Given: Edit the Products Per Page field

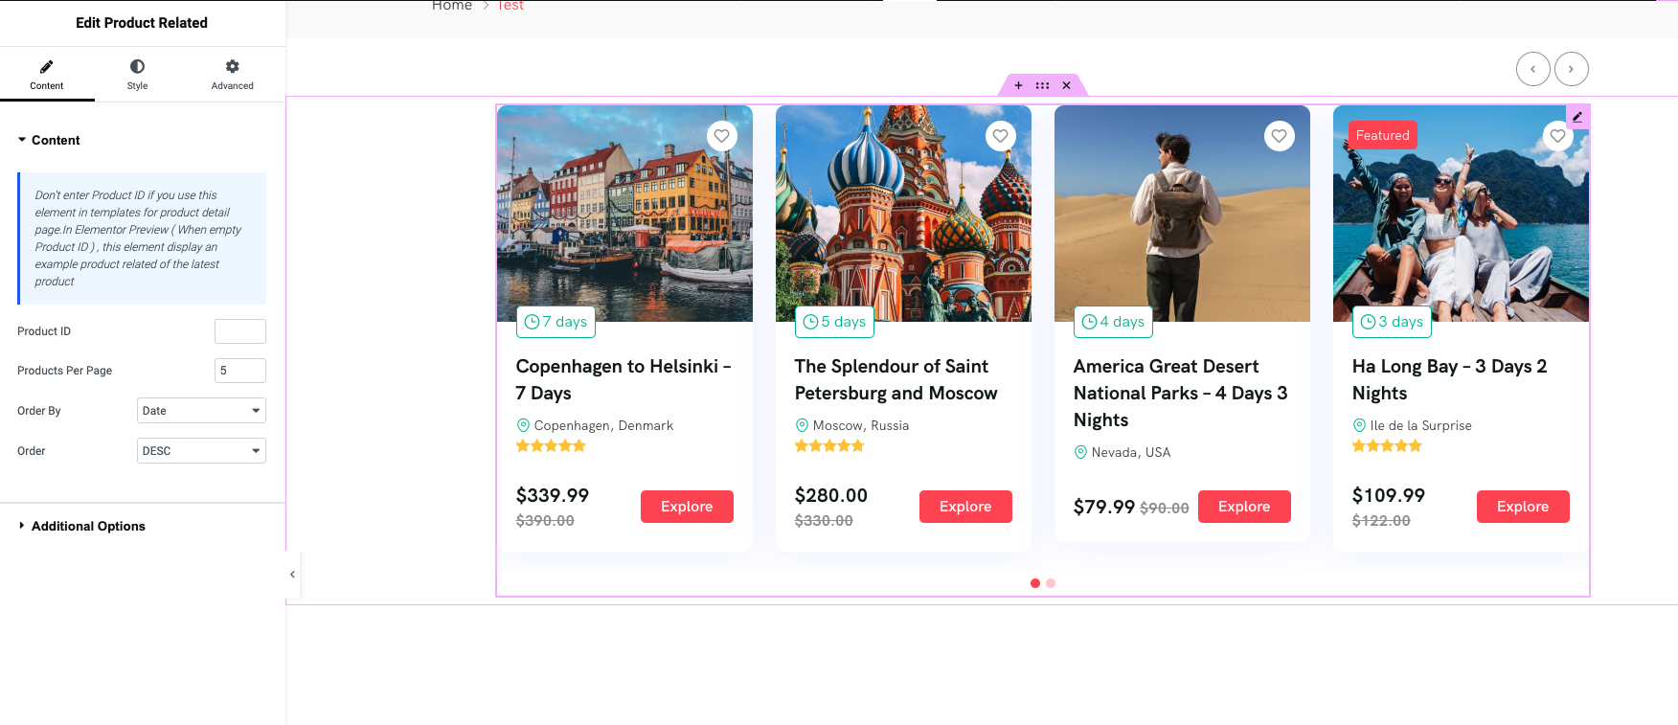Looking at the screenshot, I should pyautogui.click(x=240, y=371).
